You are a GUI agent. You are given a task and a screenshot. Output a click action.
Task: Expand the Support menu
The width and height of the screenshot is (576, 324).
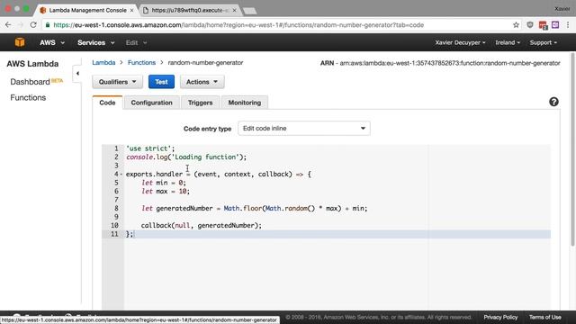coord(543,42)
